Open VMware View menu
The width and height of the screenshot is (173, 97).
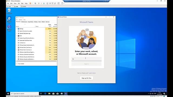coord(15,4)
